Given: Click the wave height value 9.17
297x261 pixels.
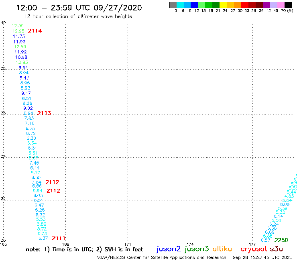Looking at the screenshot, I should pyautogui.click(x=26, y=93).
